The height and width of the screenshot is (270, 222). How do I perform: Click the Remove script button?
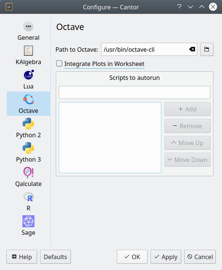pos(187,126)
